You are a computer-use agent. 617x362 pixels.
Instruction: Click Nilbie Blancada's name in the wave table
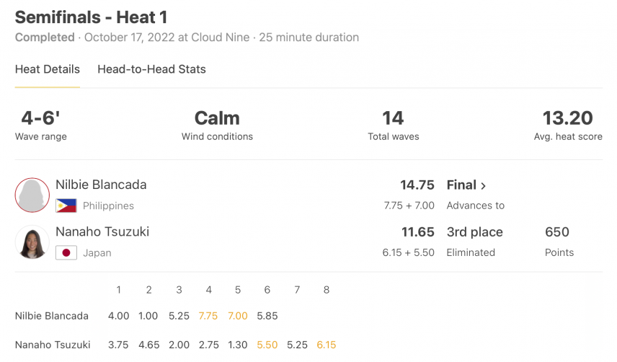point(52,316)
